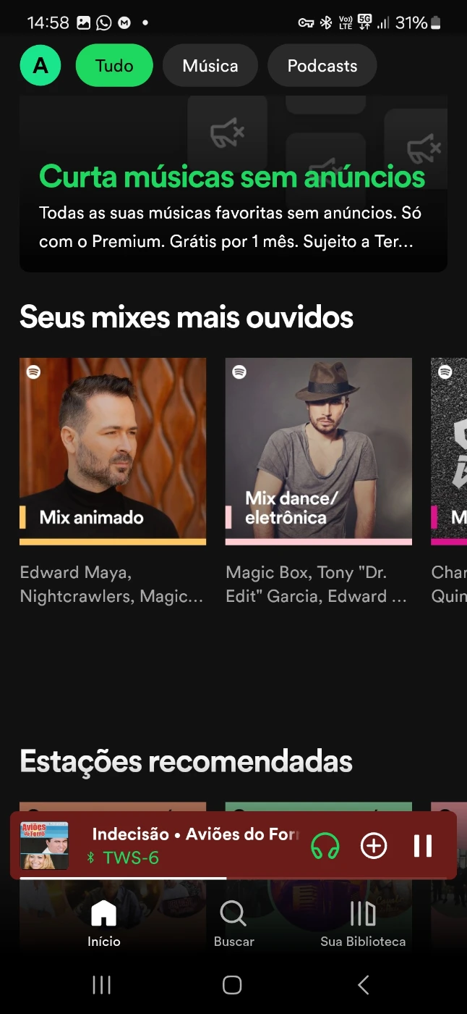Pause the playing song
The height and width of the screenshot is (1014, 467).
(x=423, y=846)
